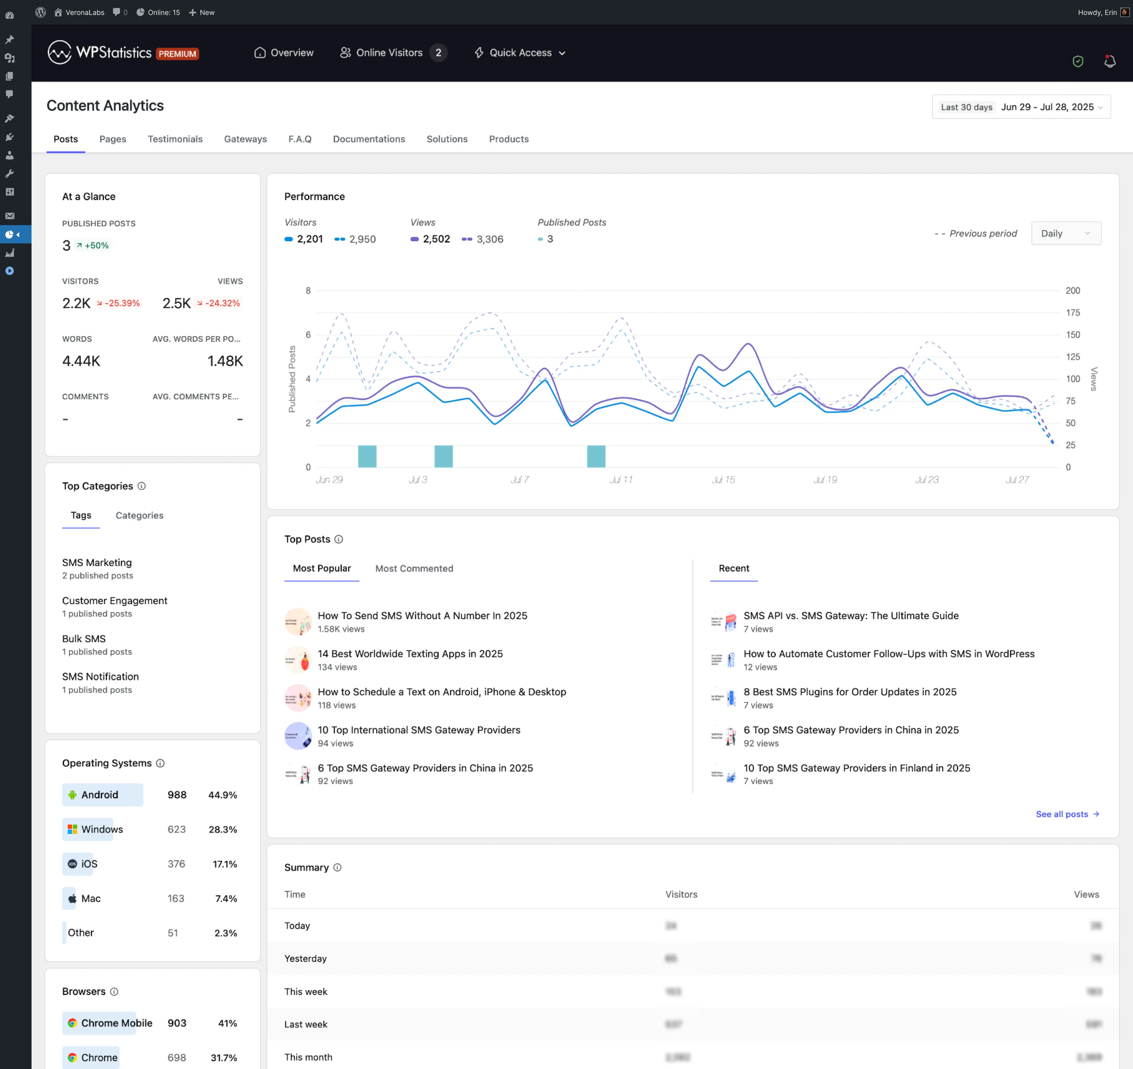Click the Top Posts info icon
This screenshot has height=1069, width=1133.
(339, 539)
